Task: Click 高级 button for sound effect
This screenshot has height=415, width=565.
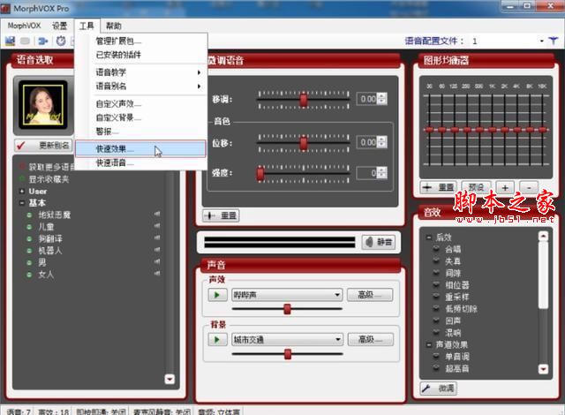Action: click(370, 295)
